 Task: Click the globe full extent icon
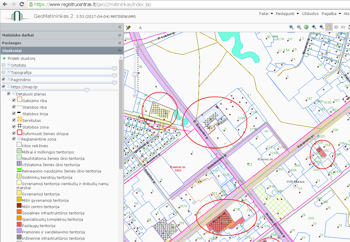pos(306,27)
